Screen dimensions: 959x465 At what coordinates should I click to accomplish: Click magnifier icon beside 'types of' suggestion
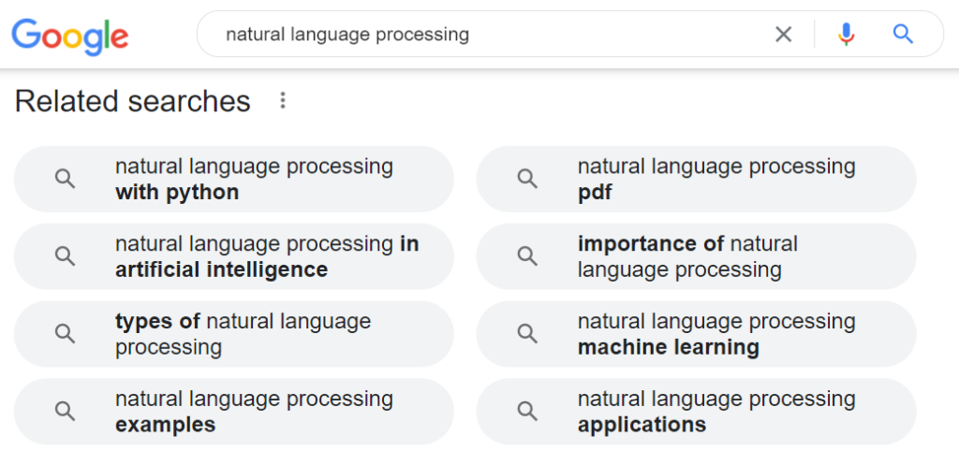pos(65,334)
